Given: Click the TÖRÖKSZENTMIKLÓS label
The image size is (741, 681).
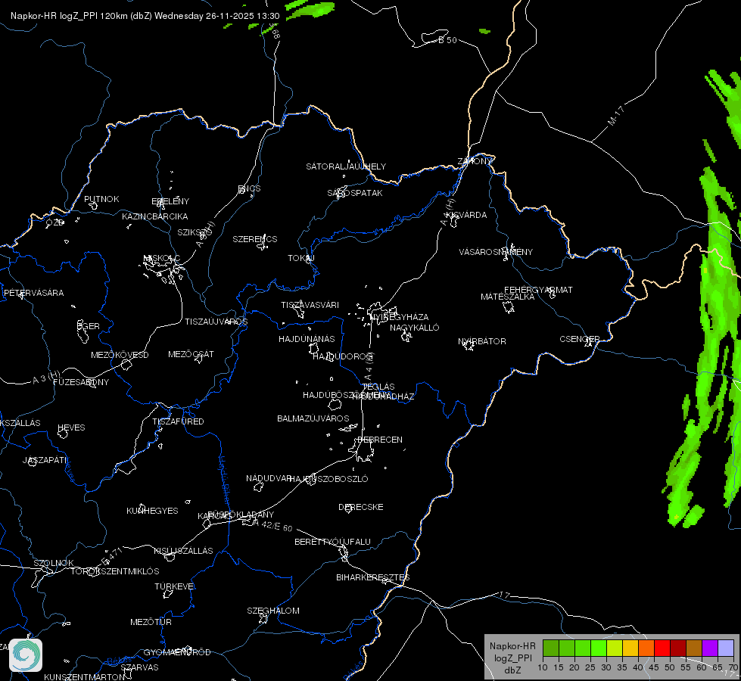Looking at the screenshot, I should (115, 571).
